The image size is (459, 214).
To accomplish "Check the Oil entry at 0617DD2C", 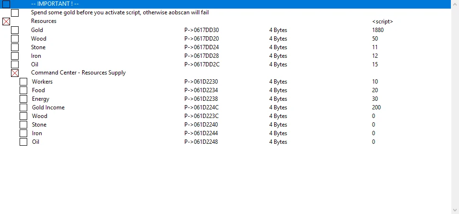I will click(15, 64).
